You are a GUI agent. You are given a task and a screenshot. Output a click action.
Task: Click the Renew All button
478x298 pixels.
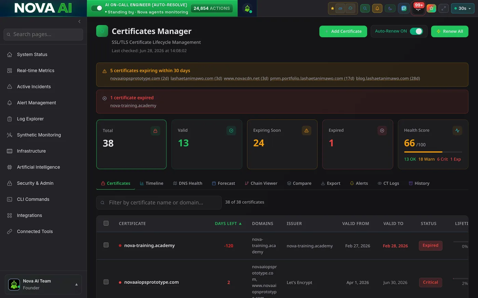tap(450, 31)
